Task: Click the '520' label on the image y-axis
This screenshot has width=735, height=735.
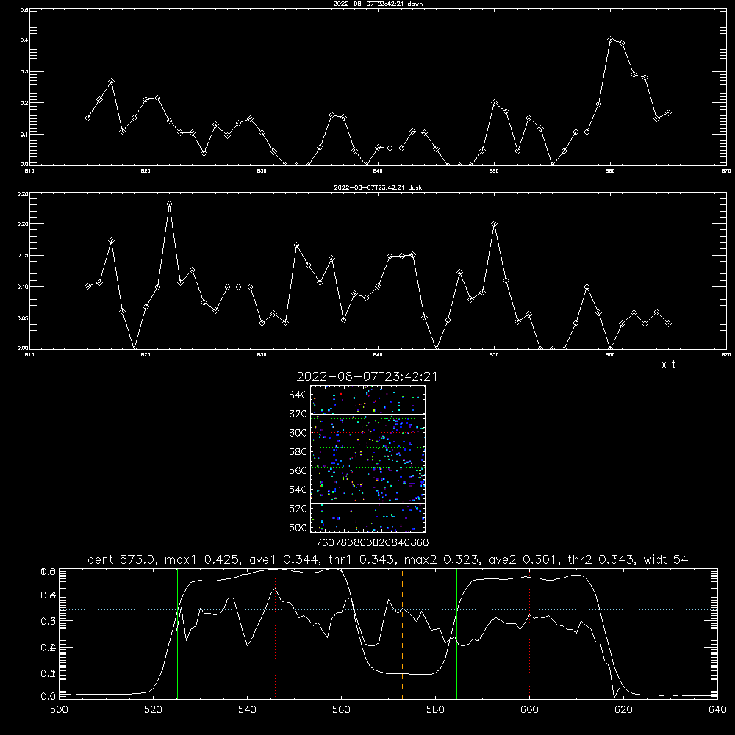Action: tap(298, 509)
